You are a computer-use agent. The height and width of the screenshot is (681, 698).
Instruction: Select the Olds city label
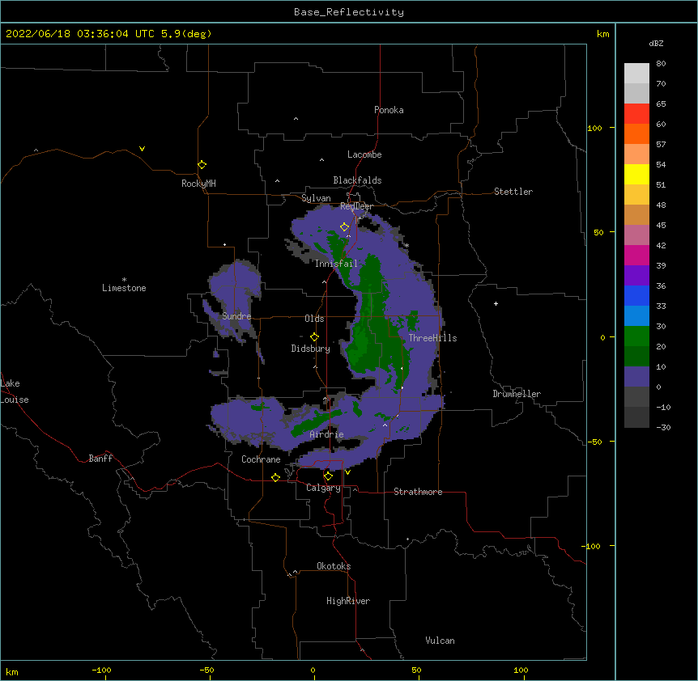coord(314,319)
